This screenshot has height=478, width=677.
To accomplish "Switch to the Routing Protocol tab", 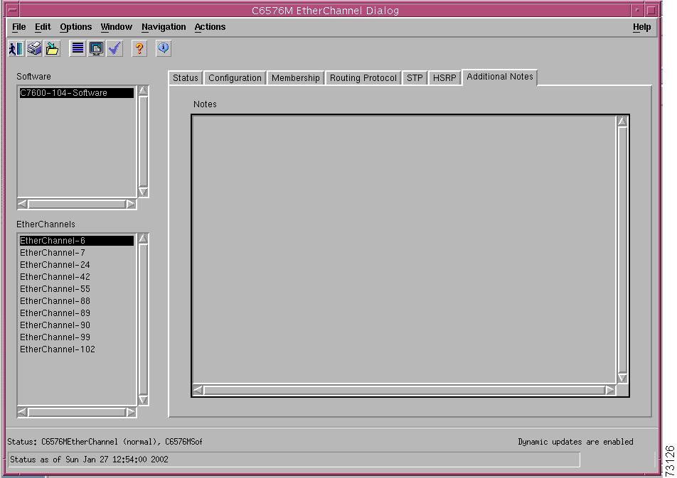I will coord(363,78).
